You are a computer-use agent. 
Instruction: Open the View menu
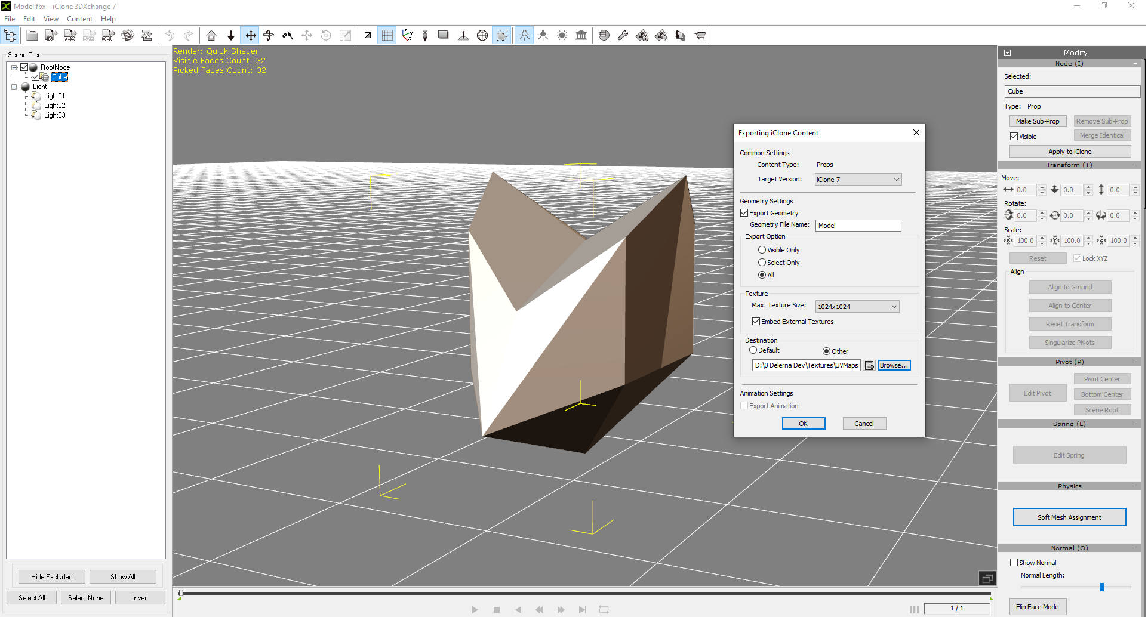[51, 19]
